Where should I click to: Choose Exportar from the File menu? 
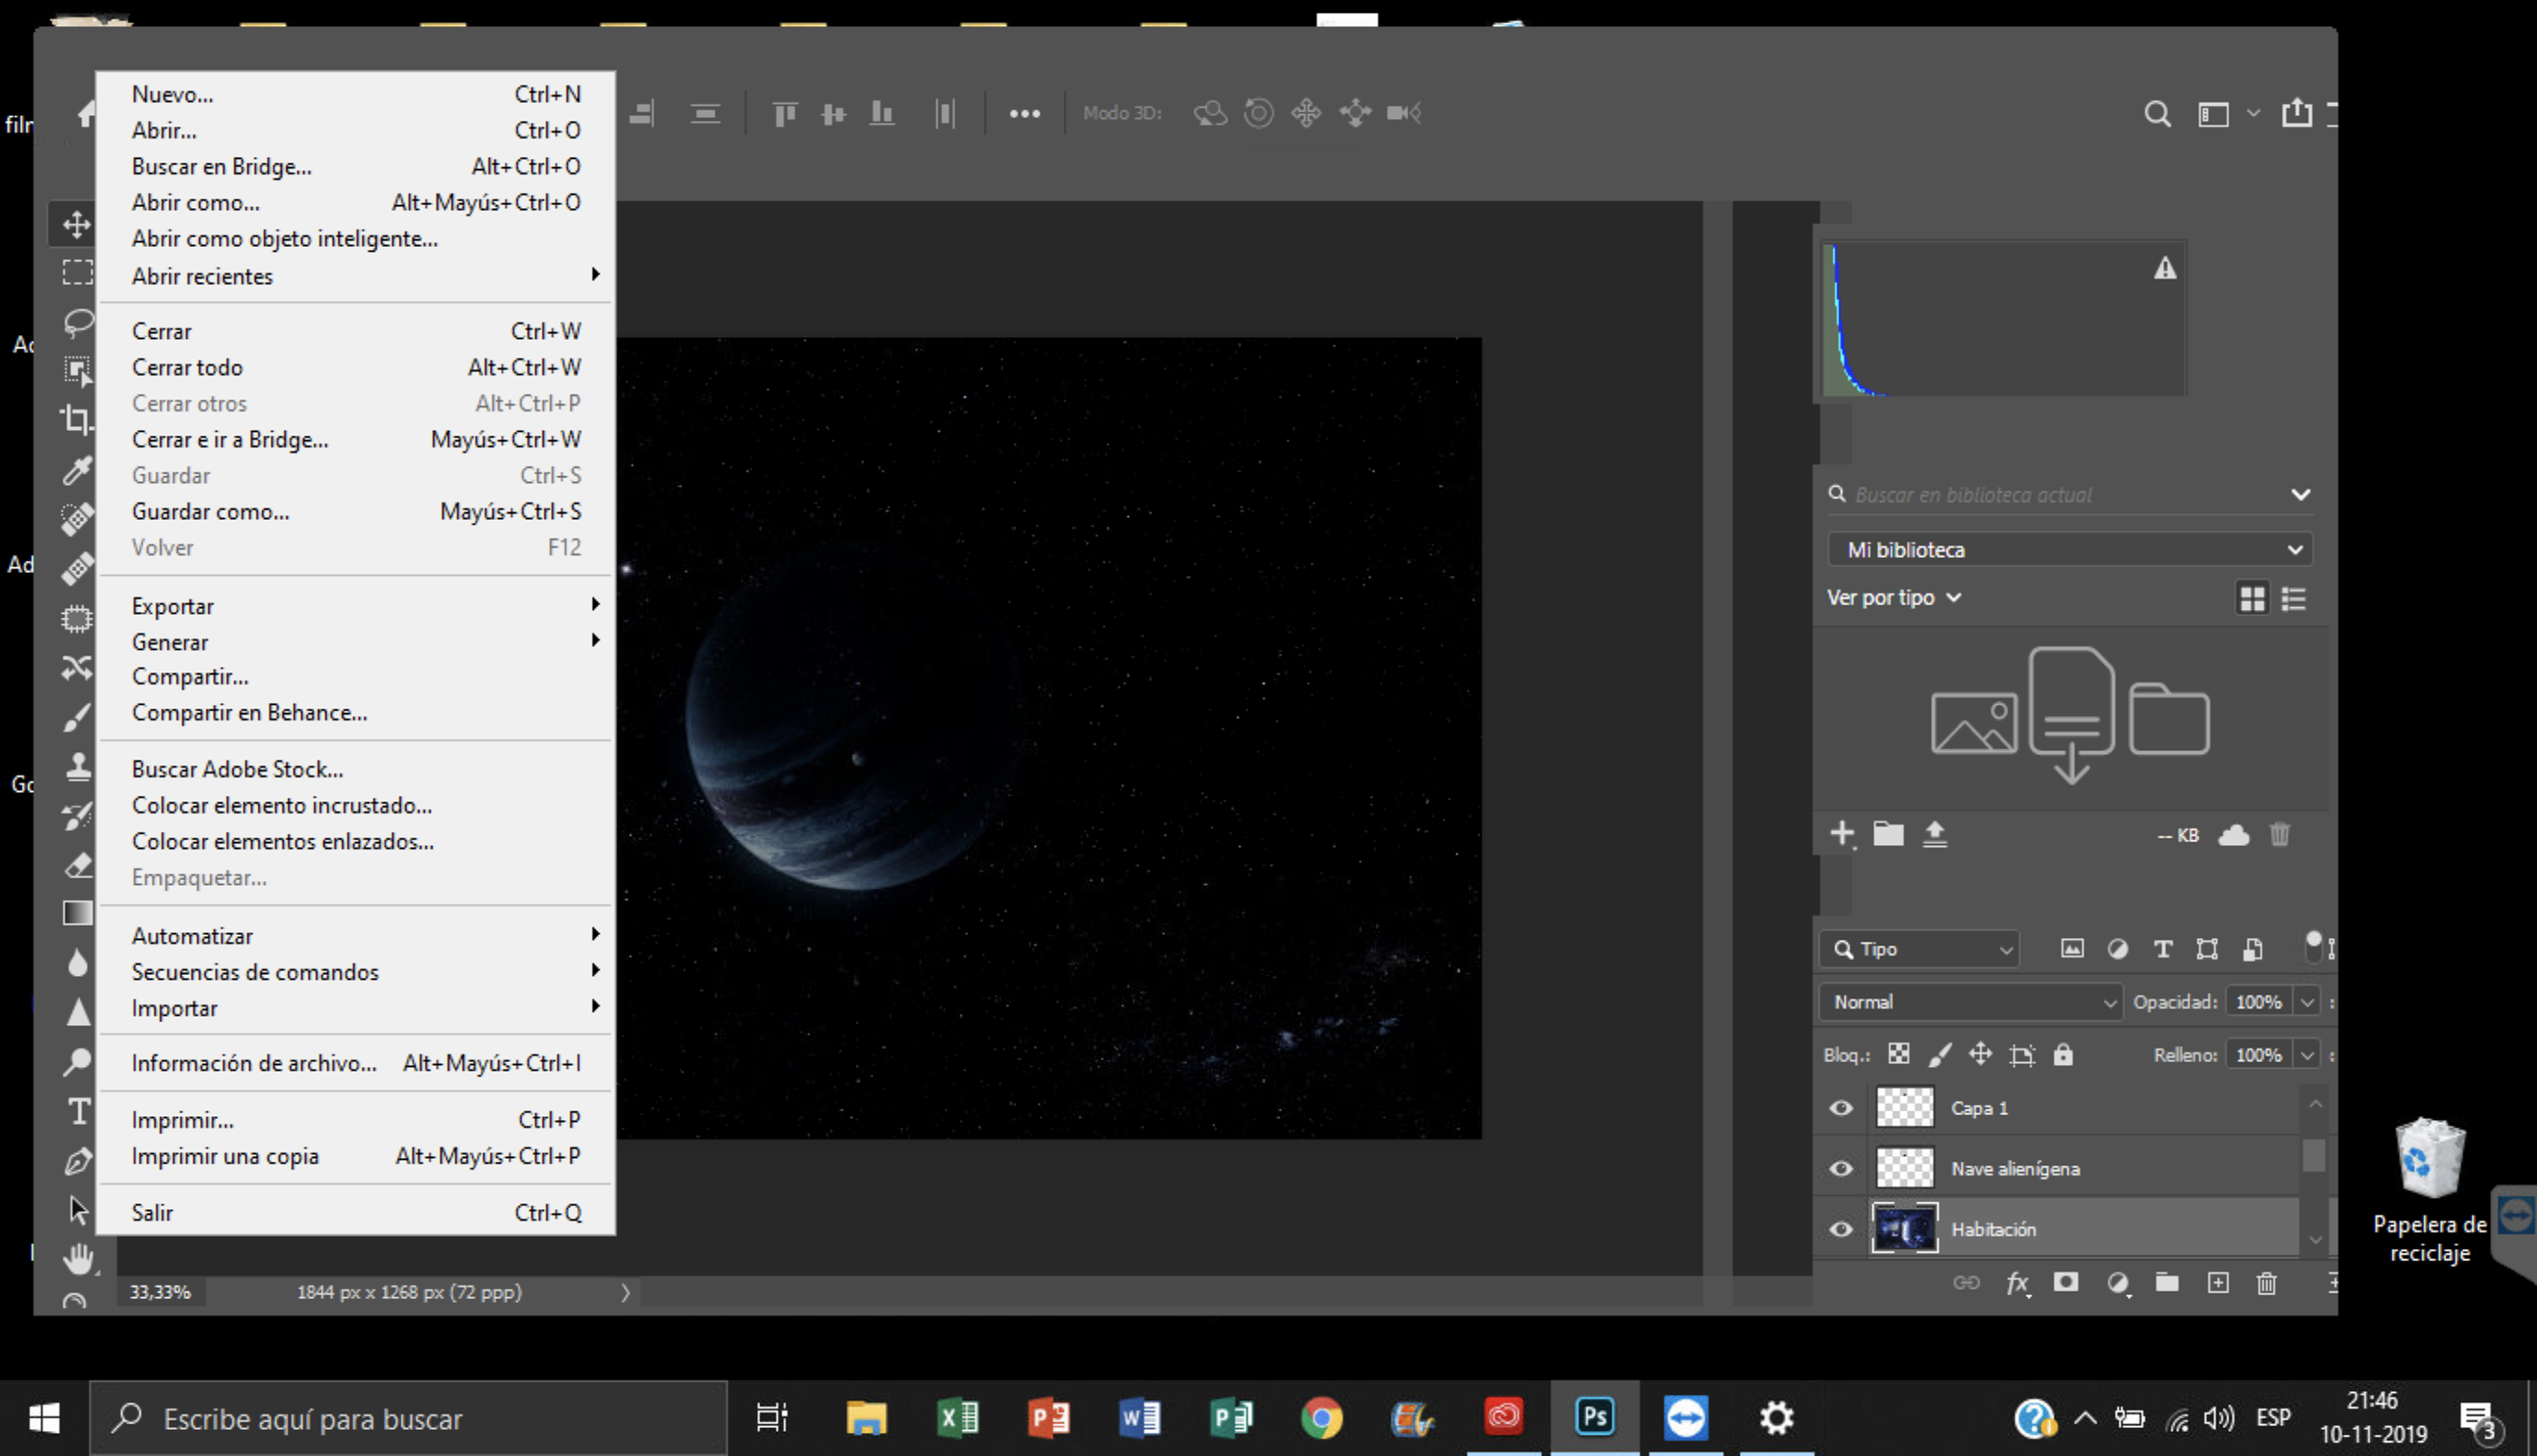pyautogui.click(x=172, y=606)
